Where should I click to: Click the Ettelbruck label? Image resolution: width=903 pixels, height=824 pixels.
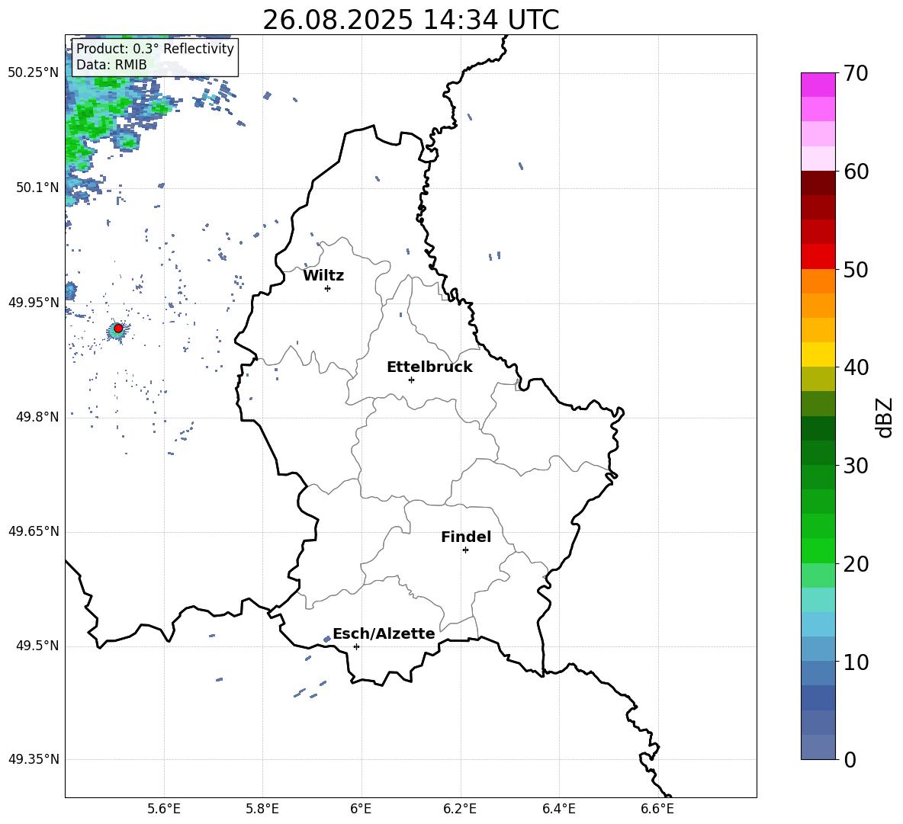429,367
